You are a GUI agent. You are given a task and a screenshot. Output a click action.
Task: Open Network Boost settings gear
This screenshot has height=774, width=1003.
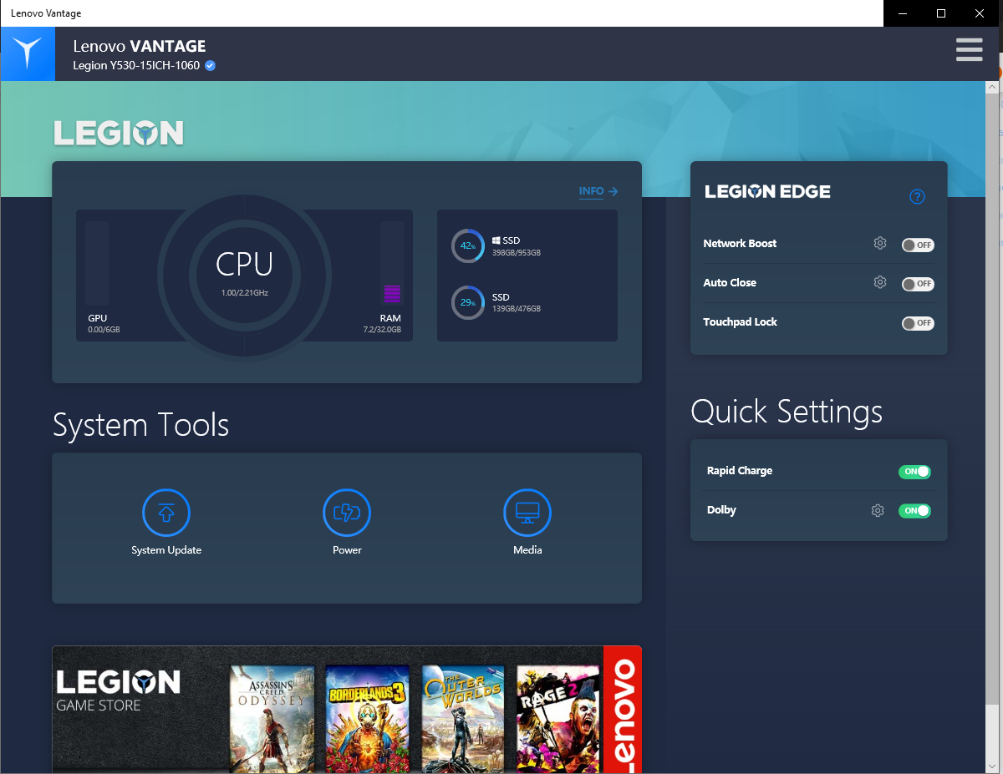[x=879, y=243]
